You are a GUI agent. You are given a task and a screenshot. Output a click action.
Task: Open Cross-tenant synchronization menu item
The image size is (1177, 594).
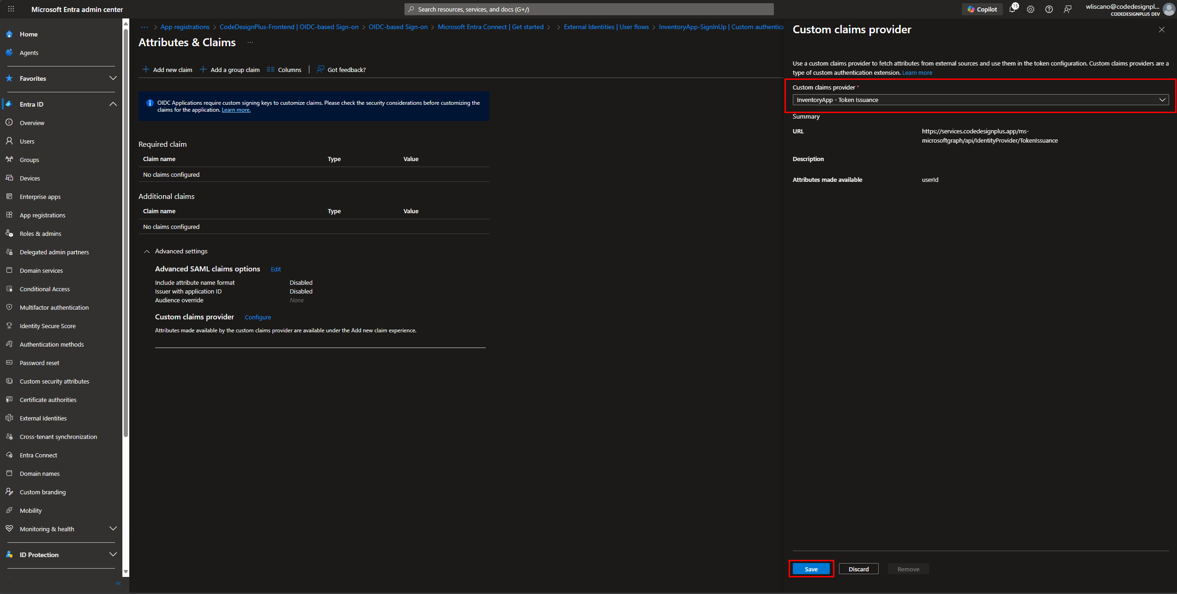pyautogui.click(x=58, y=437)
